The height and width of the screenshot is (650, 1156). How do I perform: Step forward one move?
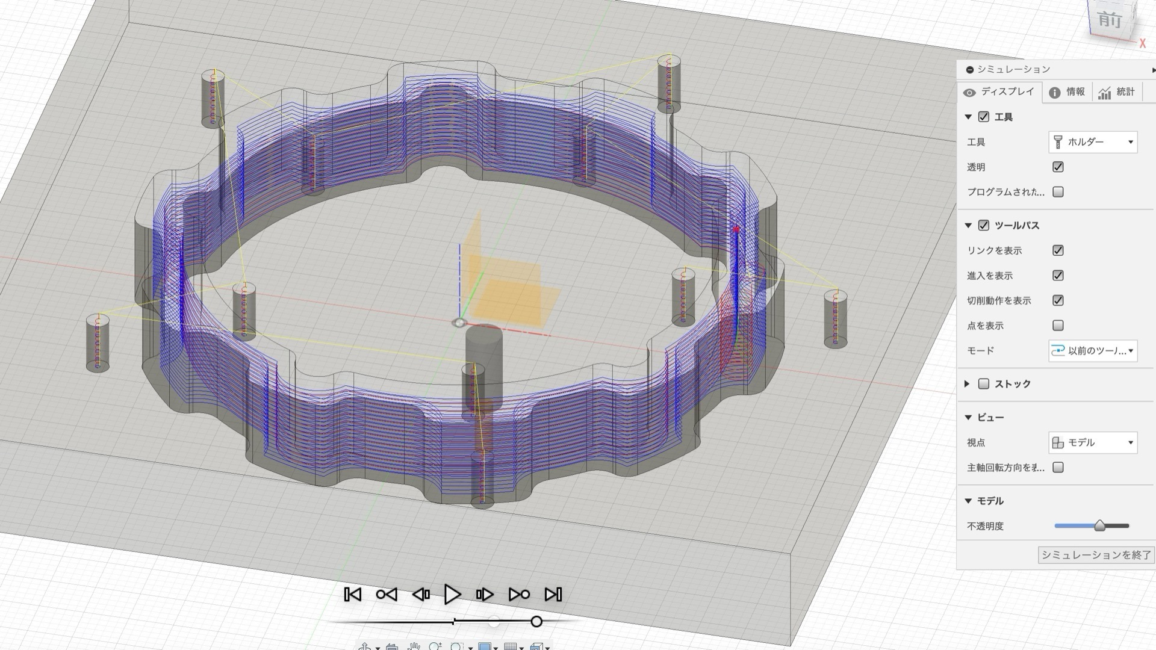coord(485,595)
